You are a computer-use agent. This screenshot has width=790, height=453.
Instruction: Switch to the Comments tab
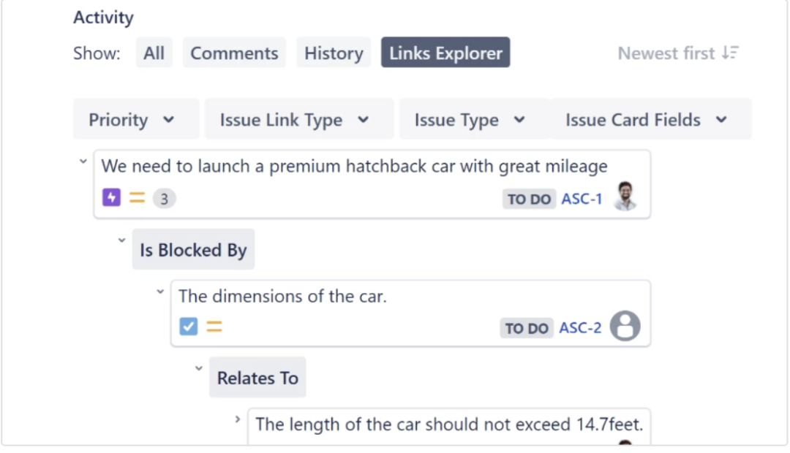pos(234,53)
